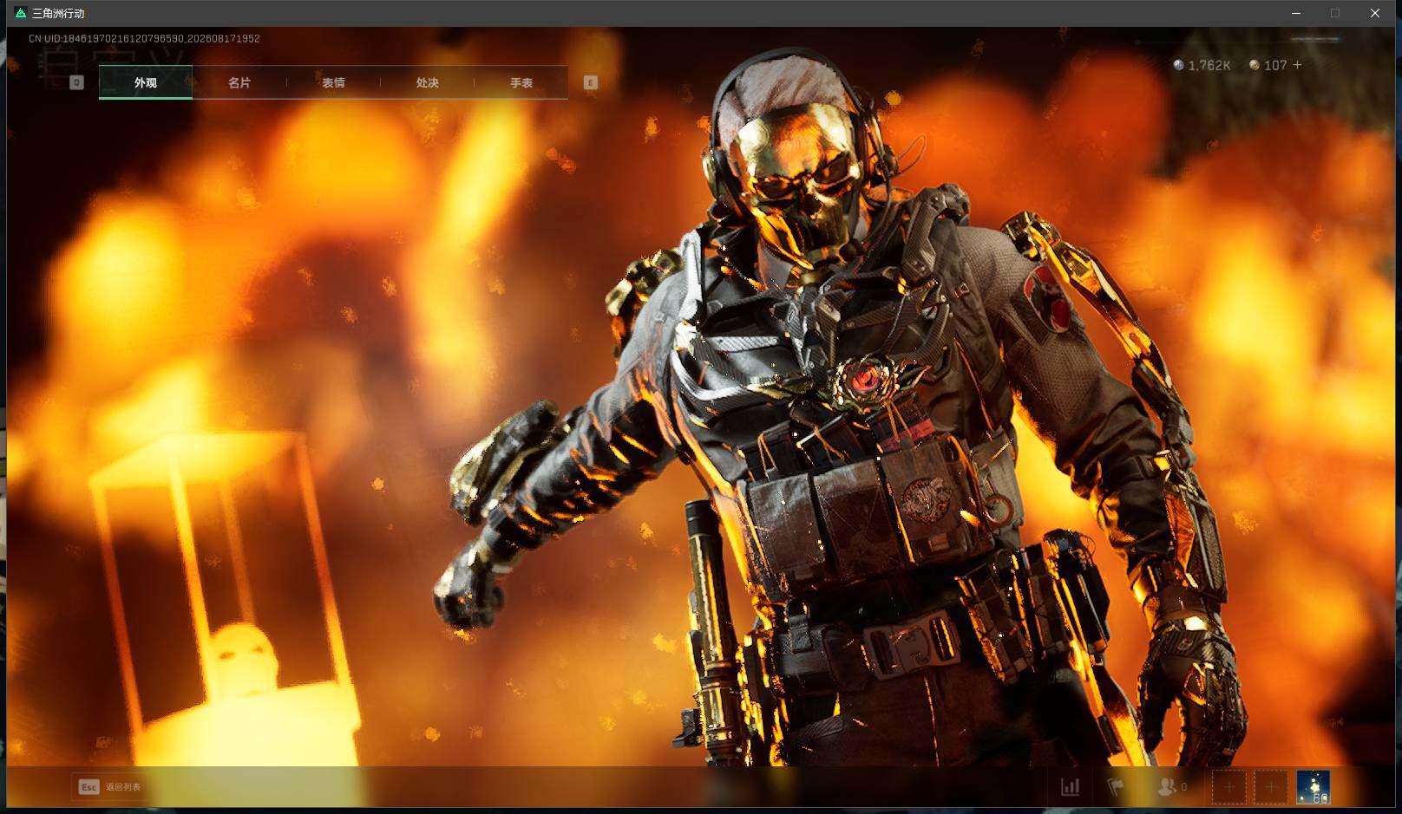The height and width of the screenshot is (814, 1402).
Task: Click the Q previous-tab key icon
Action: 76,82
